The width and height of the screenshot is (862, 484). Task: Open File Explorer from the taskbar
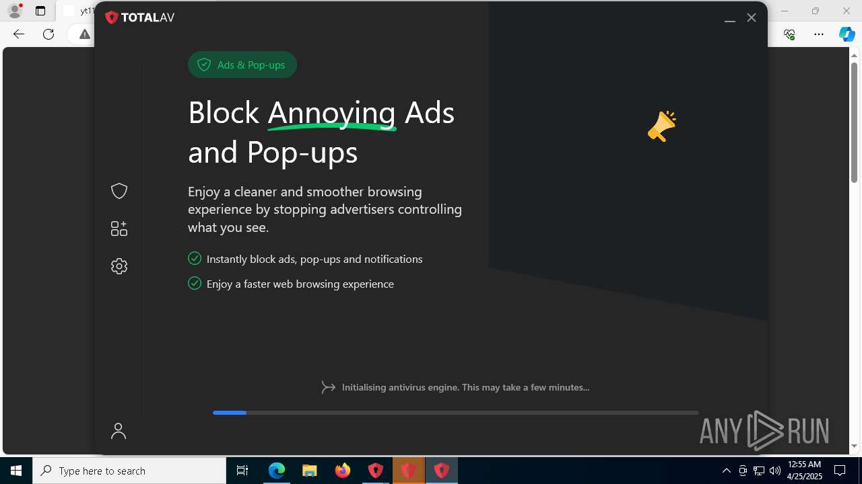tap(310, 471)
